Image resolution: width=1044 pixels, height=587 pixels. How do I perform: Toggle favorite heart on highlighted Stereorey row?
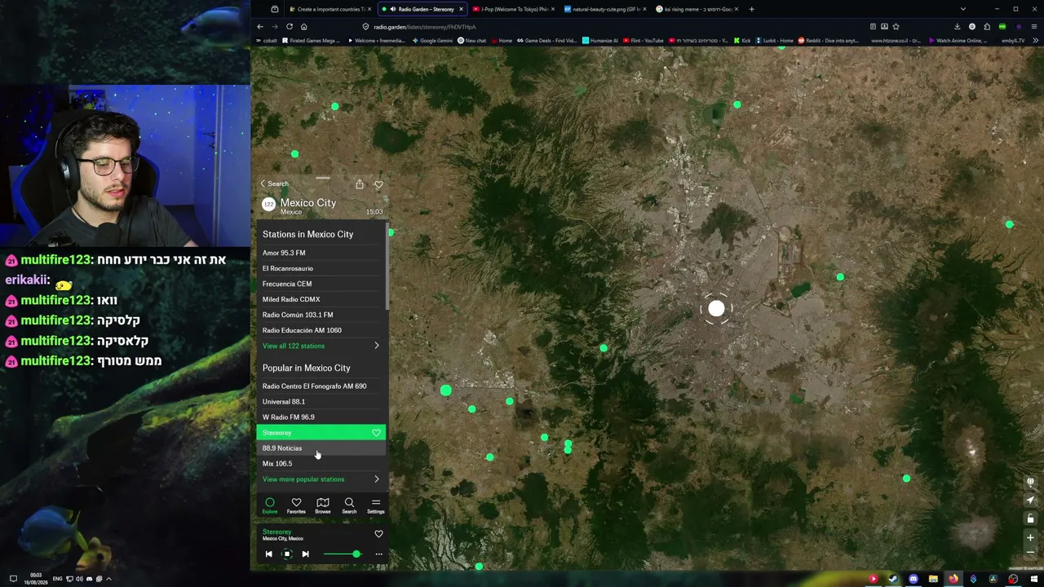tap(376, 433)
